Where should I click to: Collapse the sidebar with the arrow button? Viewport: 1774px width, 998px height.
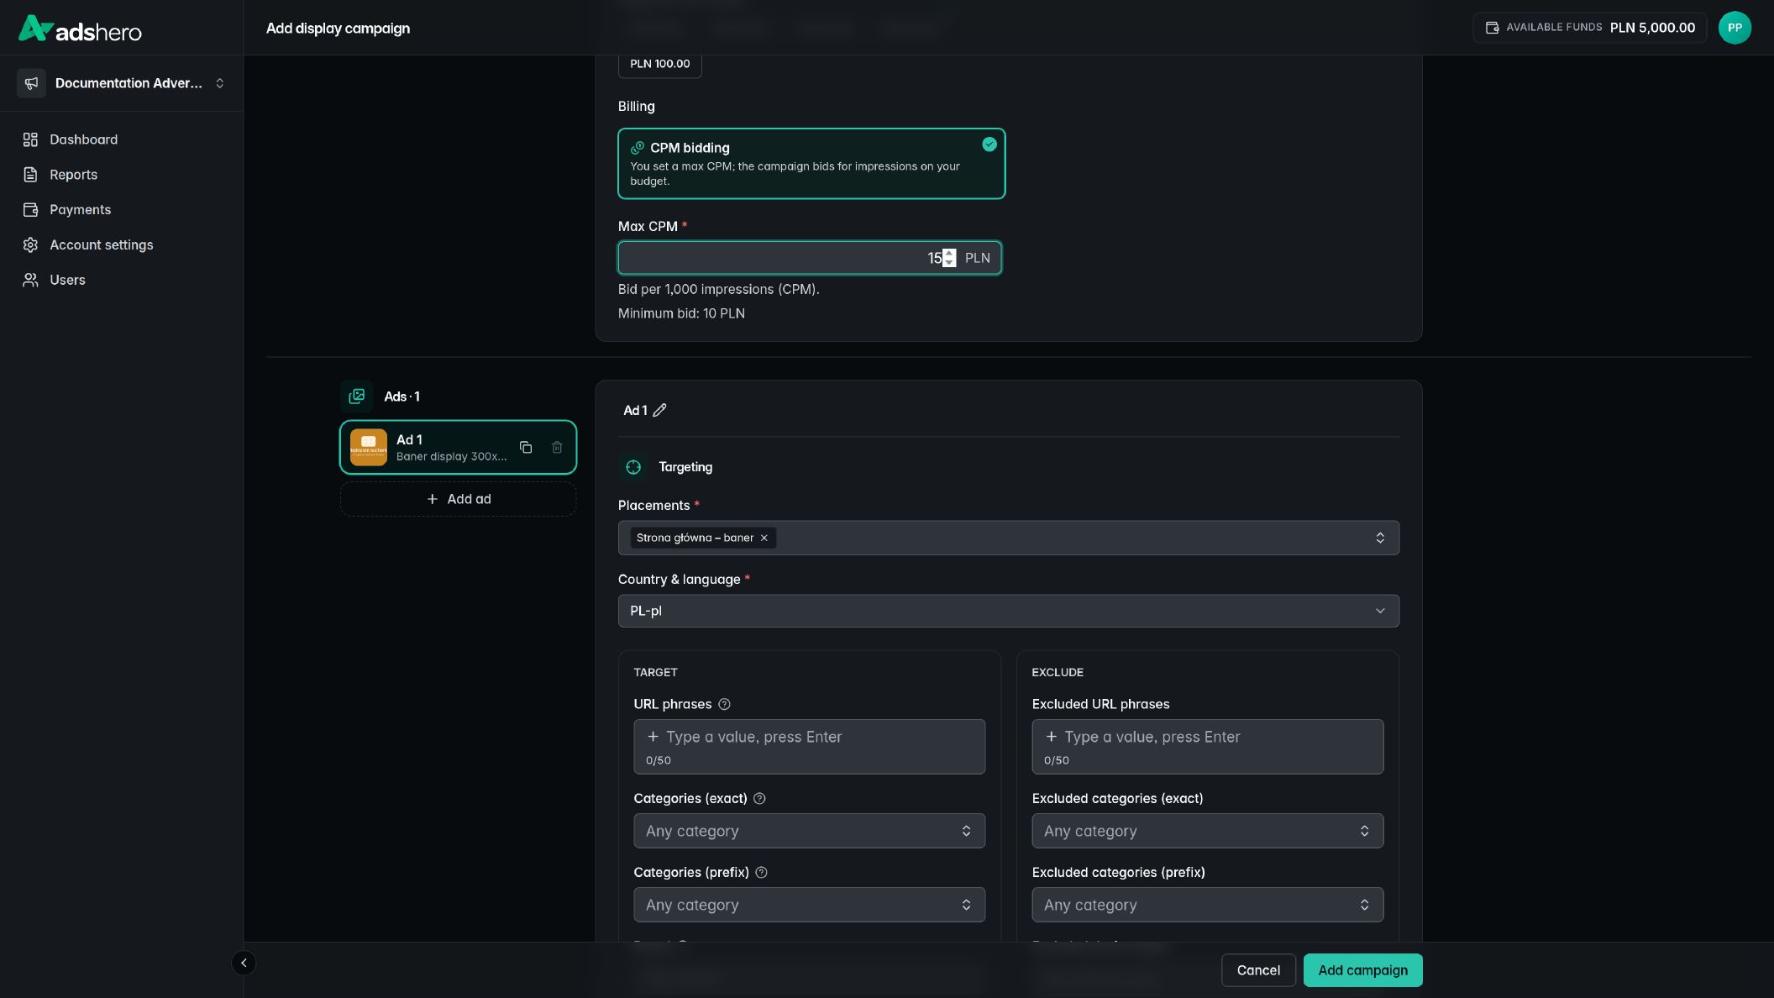pos(244,963)
